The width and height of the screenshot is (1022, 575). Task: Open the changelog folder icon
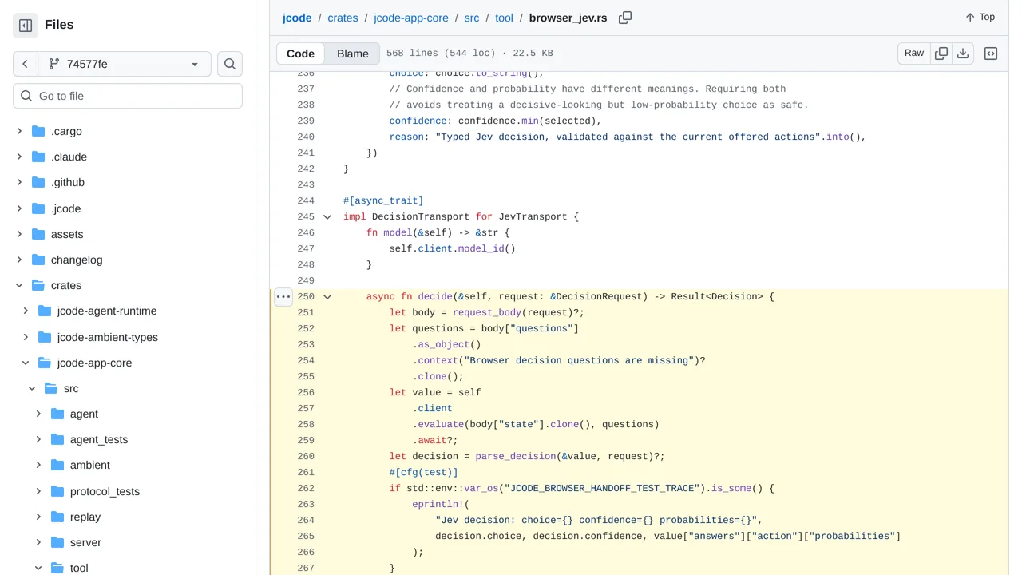pyautogui.click(x=38, y=260)
